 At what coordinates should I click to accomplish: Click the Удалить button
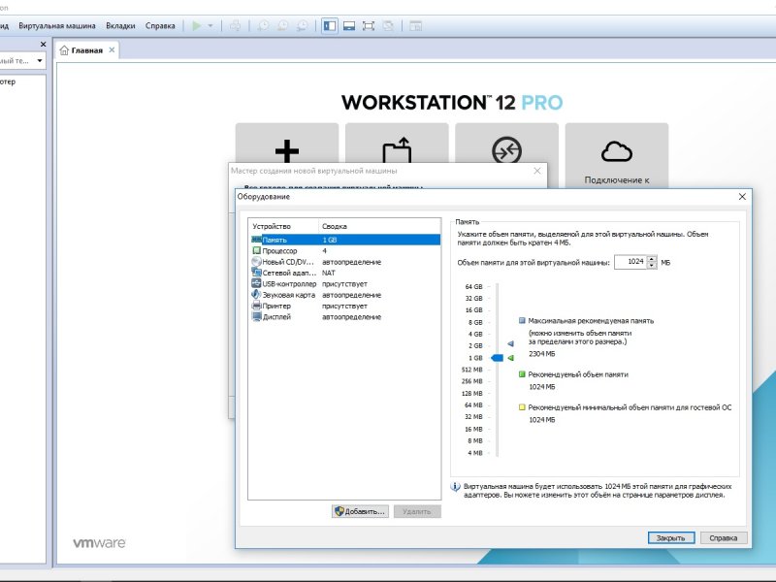[x=417, y=511]
